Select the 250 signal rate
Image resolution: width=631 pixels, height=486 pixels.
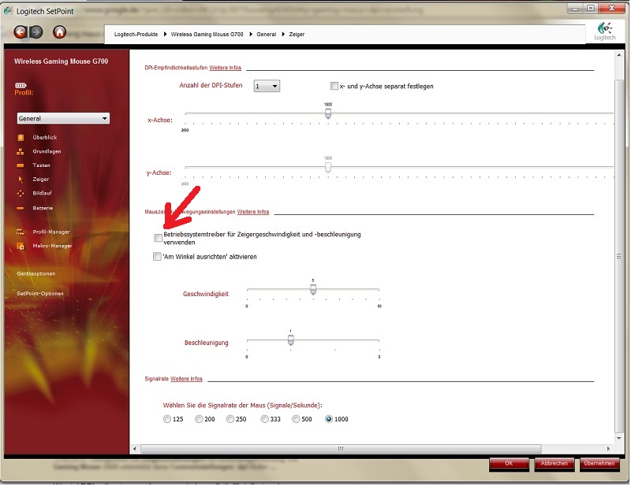(230, 419)
